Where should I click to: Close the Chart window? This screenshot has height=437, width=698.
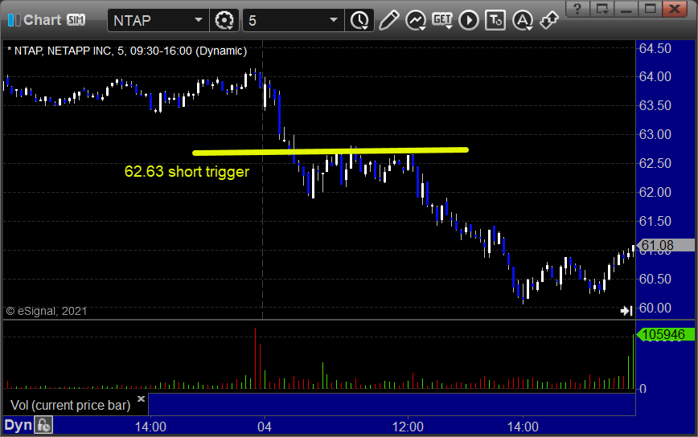click(675, 9)
